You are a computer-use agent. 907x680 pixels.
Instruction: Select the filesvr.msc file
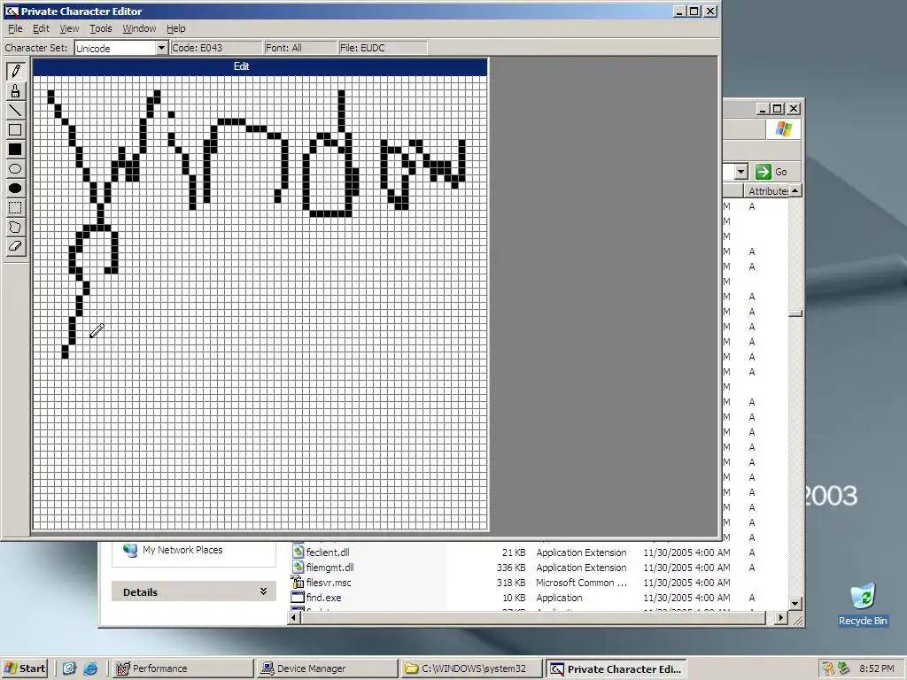[329, 583]
